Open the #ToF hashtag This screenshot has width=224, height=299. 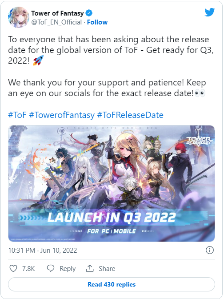coord(17,115)
